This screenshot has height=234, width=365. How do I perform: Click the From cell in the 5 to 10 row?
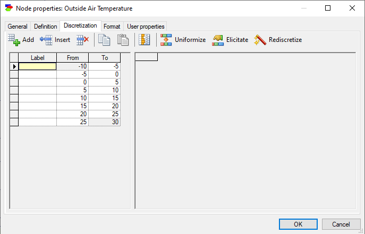tap(73, 90)
